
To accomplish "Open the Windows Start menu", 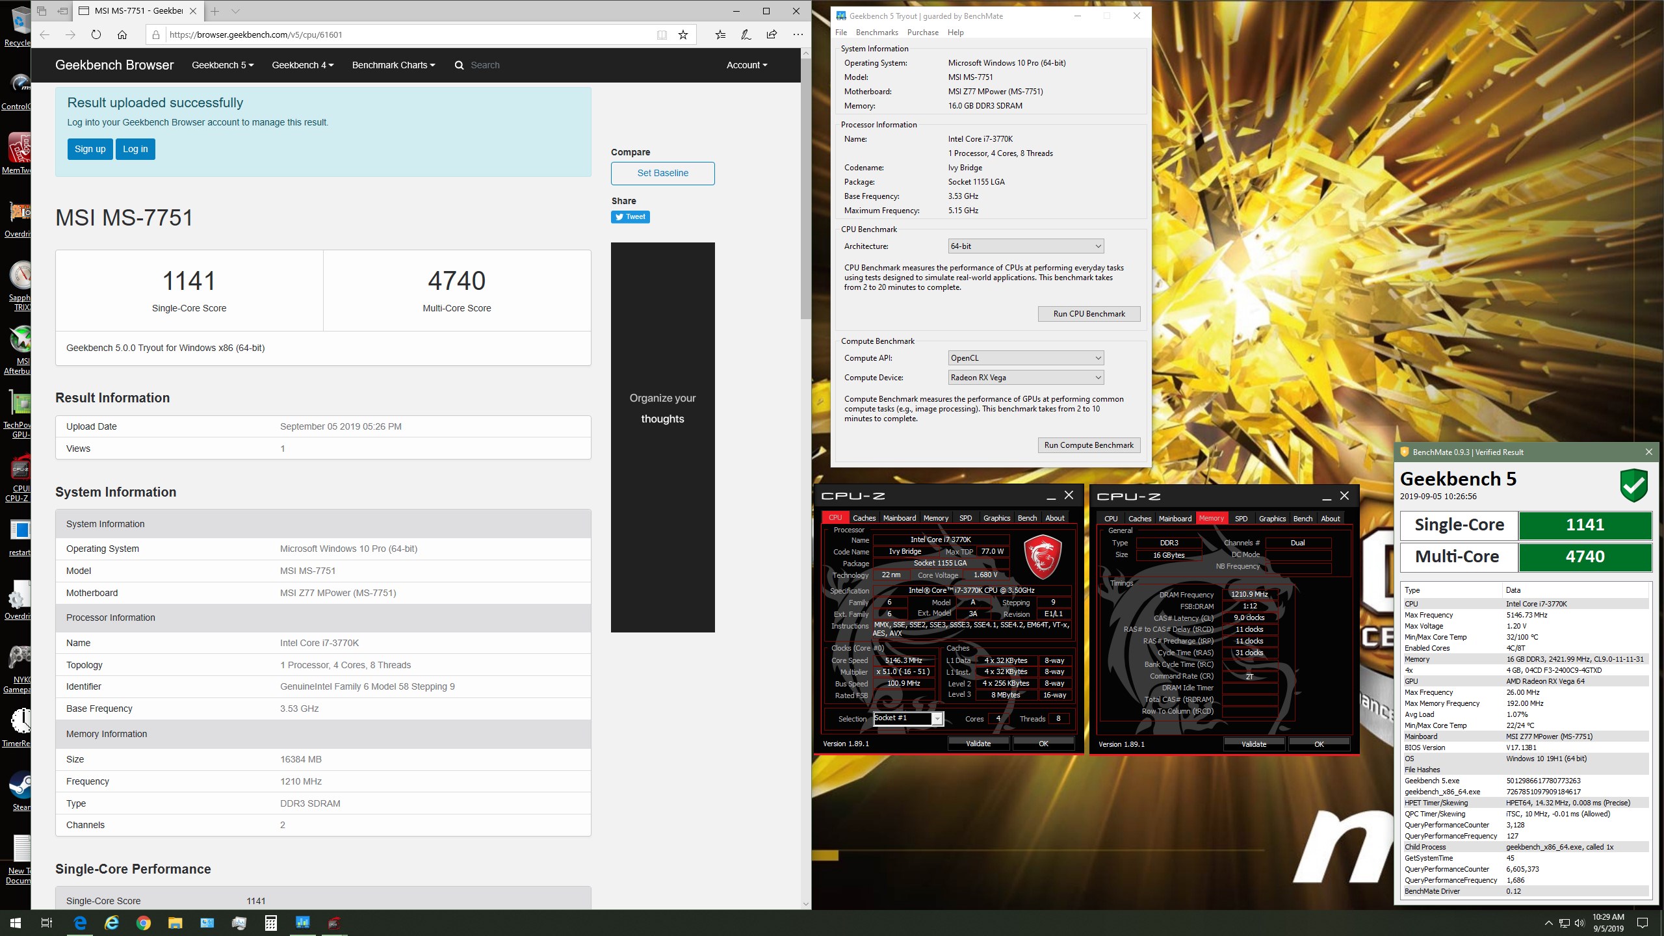I will click(x=16, y=923).
